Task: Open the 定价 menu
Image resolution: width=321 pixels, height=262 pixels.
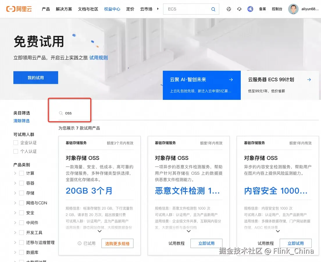Action: click(130, 9)
